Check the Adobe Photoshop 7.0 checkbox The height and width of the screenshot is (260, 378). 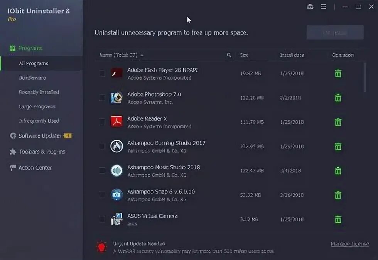pyautogui.click(x=102, y=98)
